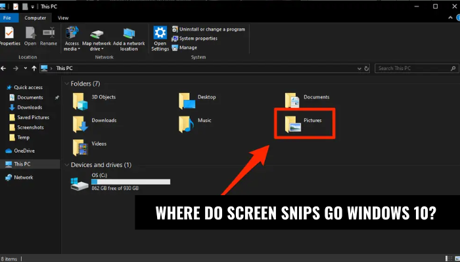Open Downloads in the navigation pane

(x=26, y=107)
